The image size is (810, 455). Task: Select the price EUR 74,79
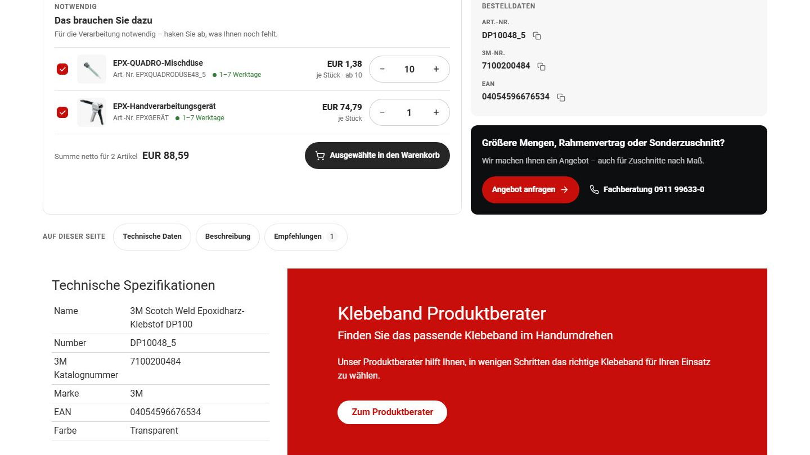point(342,107)
